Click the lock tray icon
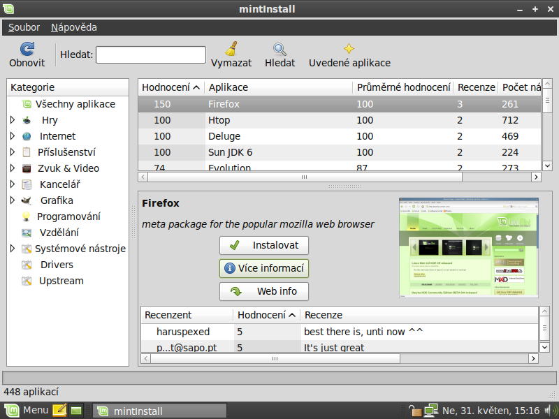 coord(415,411)
